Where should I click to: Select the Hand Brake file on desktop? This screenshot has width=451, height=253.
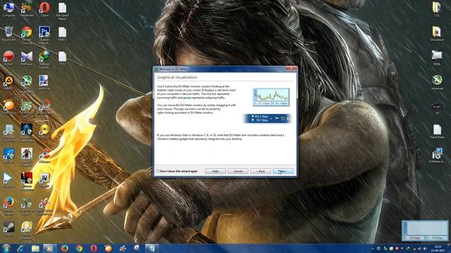437,131
